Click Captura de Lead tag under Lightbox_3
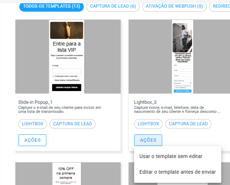230x185 pixels. click(x=188, y=124)
